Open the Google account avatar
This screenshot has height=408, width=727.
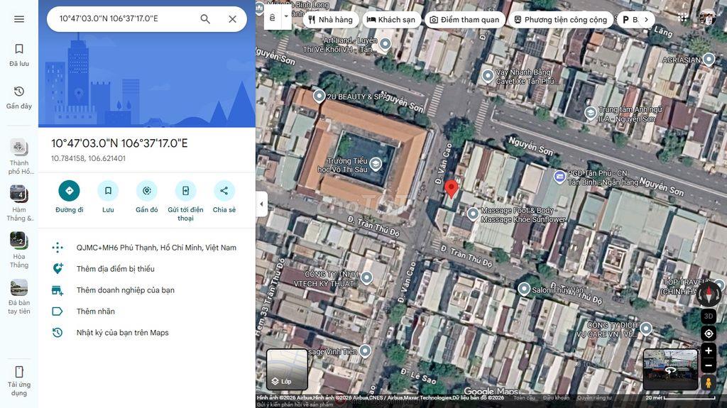point(708,18)
